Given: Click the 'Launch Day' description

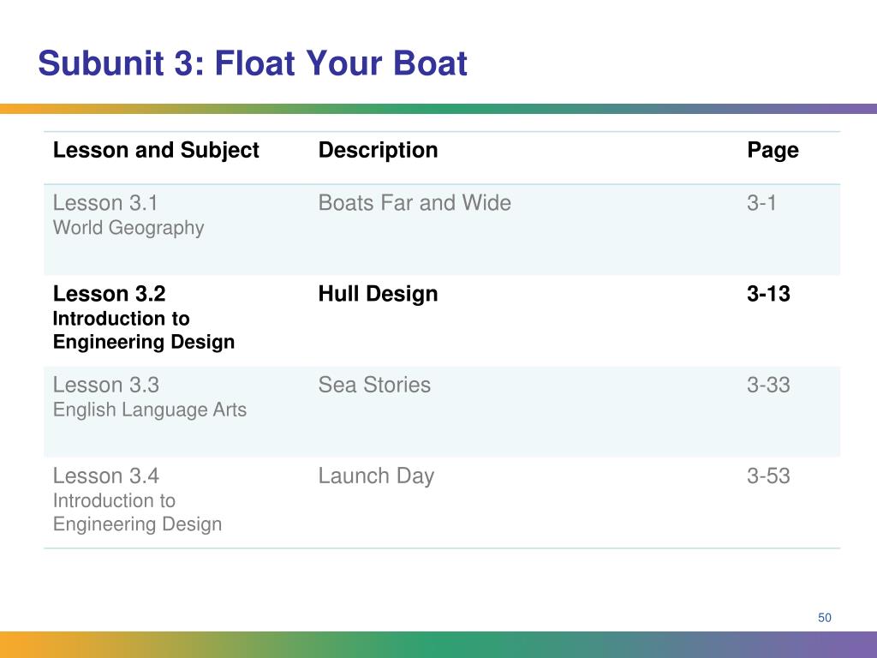Looking at the screenshot, I should tap(376, 476).
